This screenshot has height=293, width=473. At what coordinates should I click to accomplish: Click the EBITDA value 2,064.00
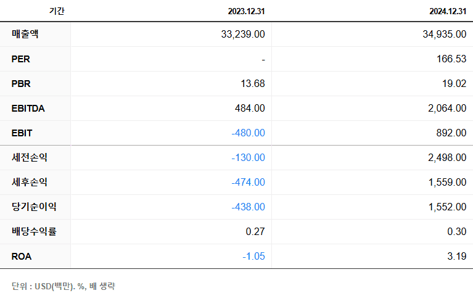click(x=447, y=109)
